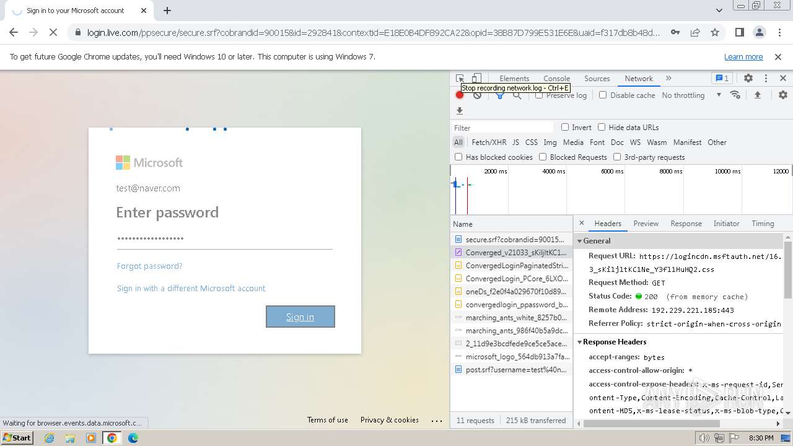Toggle the inspect element picker
This screenshot has width=793, height=446.
pyautogui.click(x=460, y=79)
